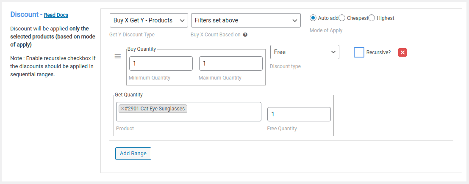Open the Free discount type dropdown
The width and height of the screenshot is (469, 184).
point(305,52)
